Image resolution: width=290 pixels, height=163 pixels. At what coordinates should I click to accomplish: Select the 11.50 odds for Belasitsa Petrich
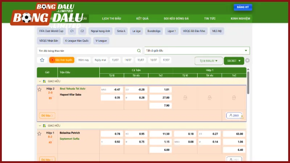tap(161, 134)
